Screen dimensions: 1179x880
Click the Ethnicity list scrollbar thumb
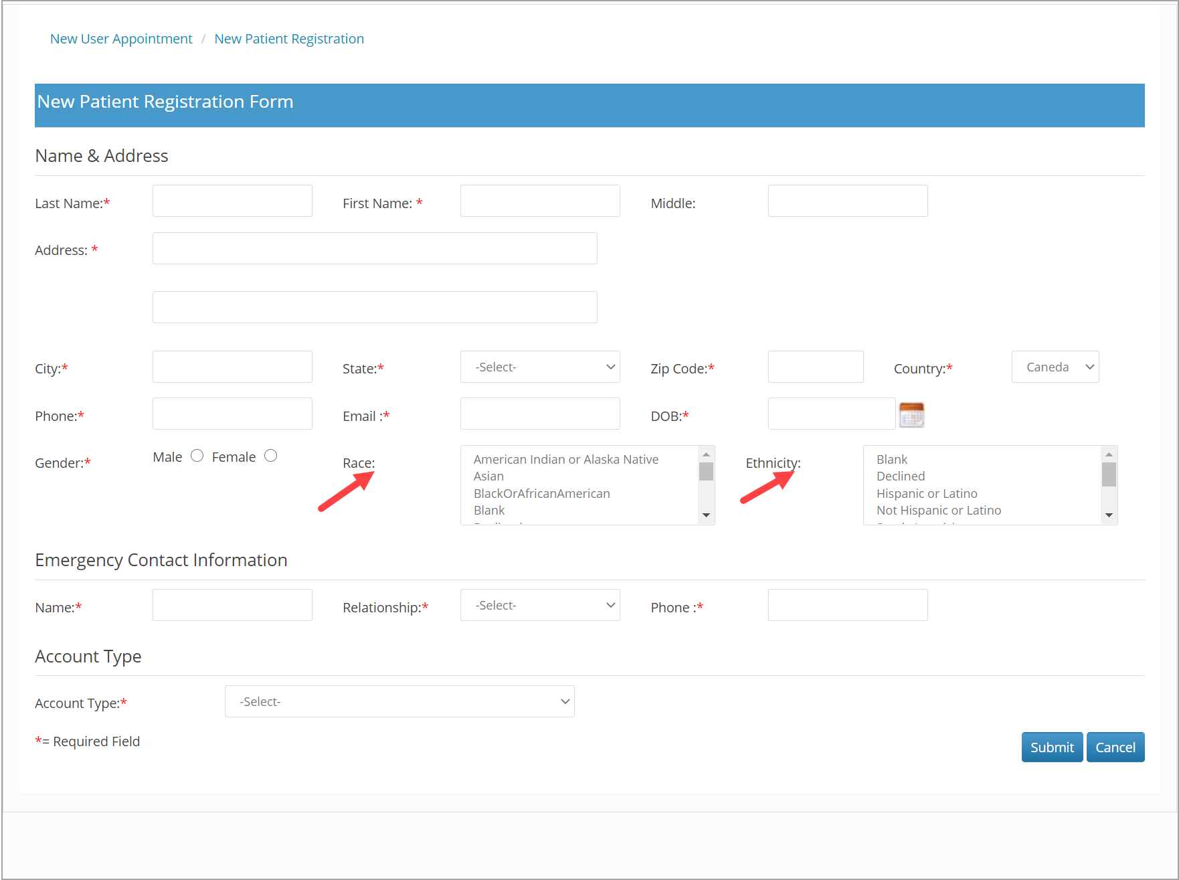(1109, 474)
